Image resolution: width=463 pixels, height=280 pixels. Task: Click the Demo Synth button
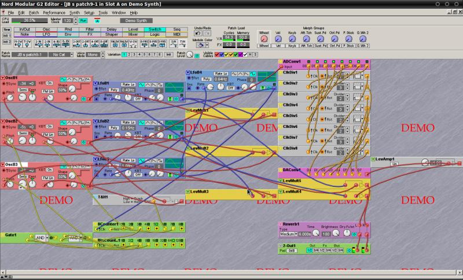[x=136, y=21]
